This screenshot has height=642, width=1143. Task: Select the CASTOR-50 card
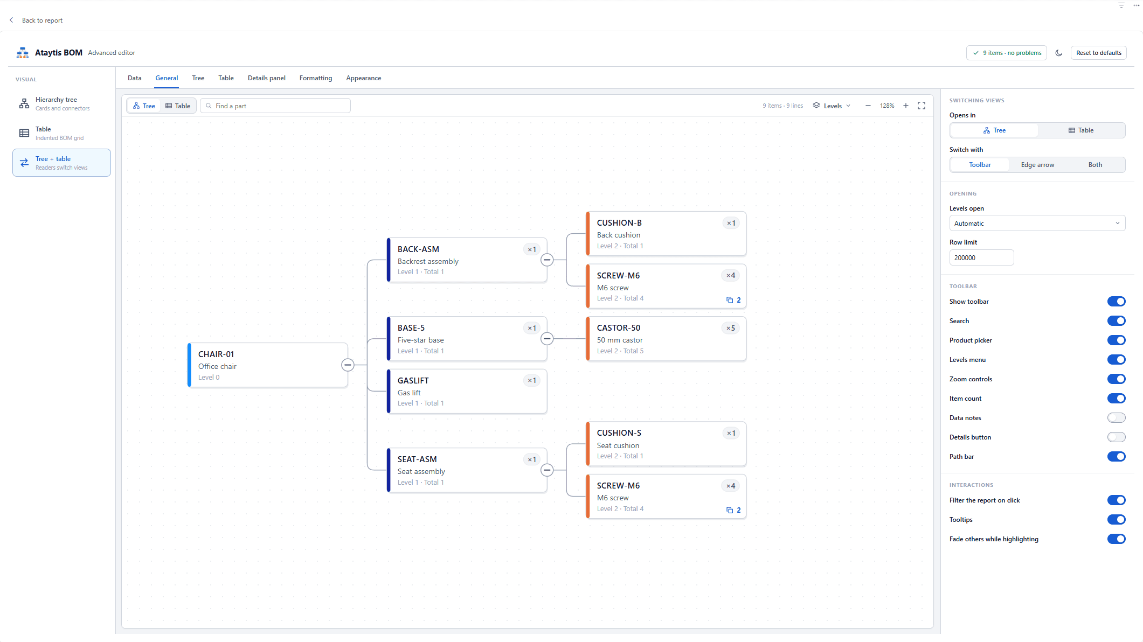pos(667,339)
